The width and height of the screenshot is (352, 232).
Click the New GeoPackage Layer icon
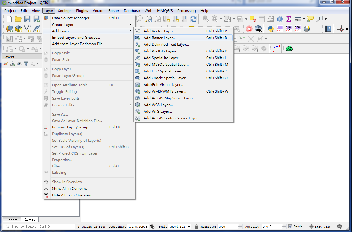[x=18, y=29]
